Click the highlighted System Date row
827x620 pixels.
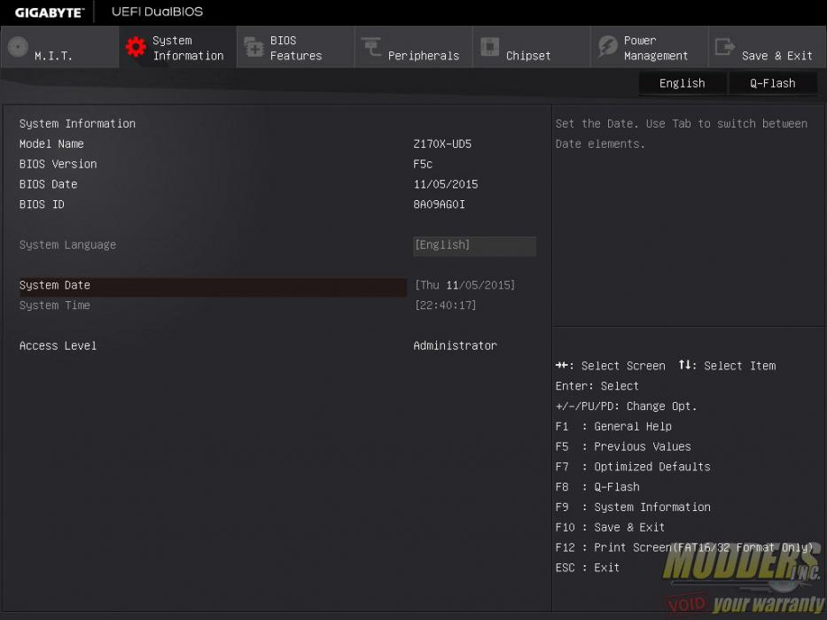[x=213, y=284]
